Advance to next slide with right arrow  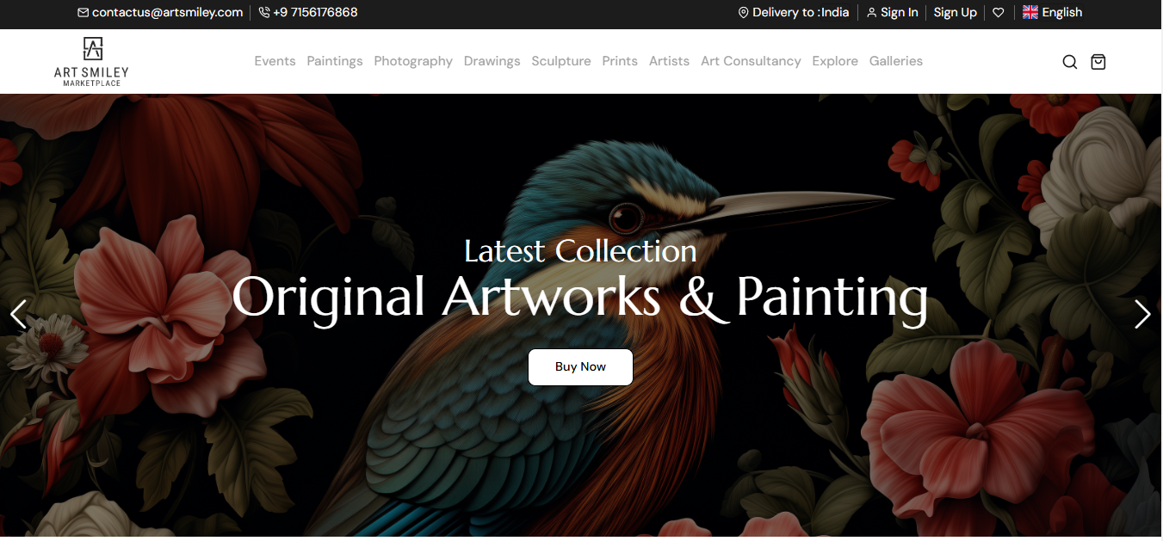(x=1142, y=314)
